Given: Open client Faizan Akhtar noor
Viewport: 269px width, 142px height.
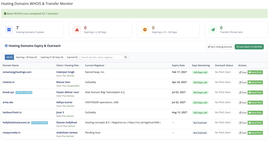Looking at the screenshot, I should point(68,92).
